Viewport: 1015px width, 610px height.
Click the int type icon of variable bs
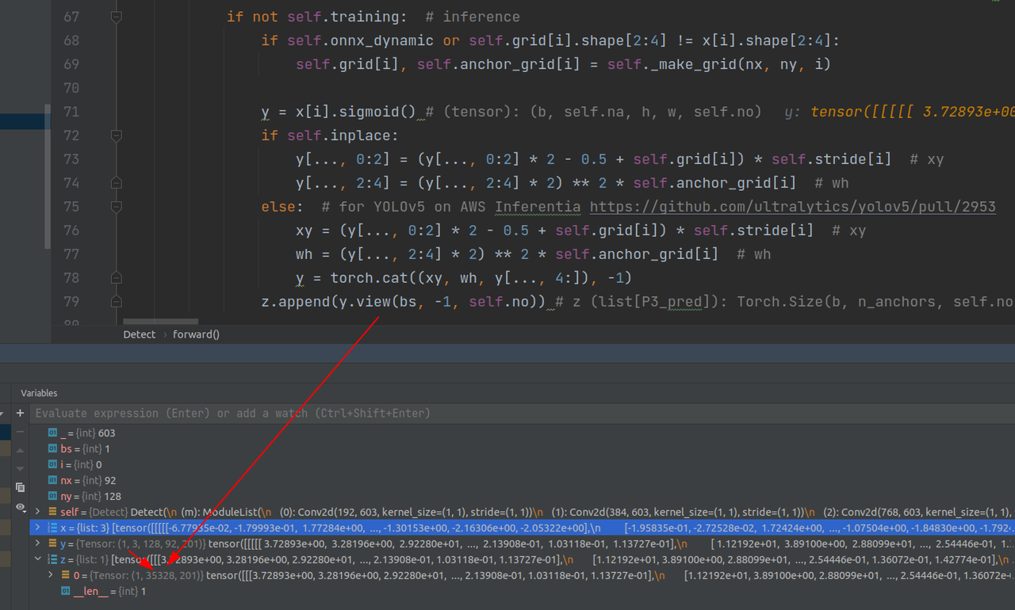click(x=53, y=449)
